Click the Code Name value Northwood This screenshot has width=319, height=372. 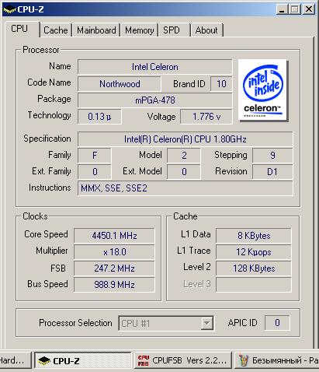120,84
